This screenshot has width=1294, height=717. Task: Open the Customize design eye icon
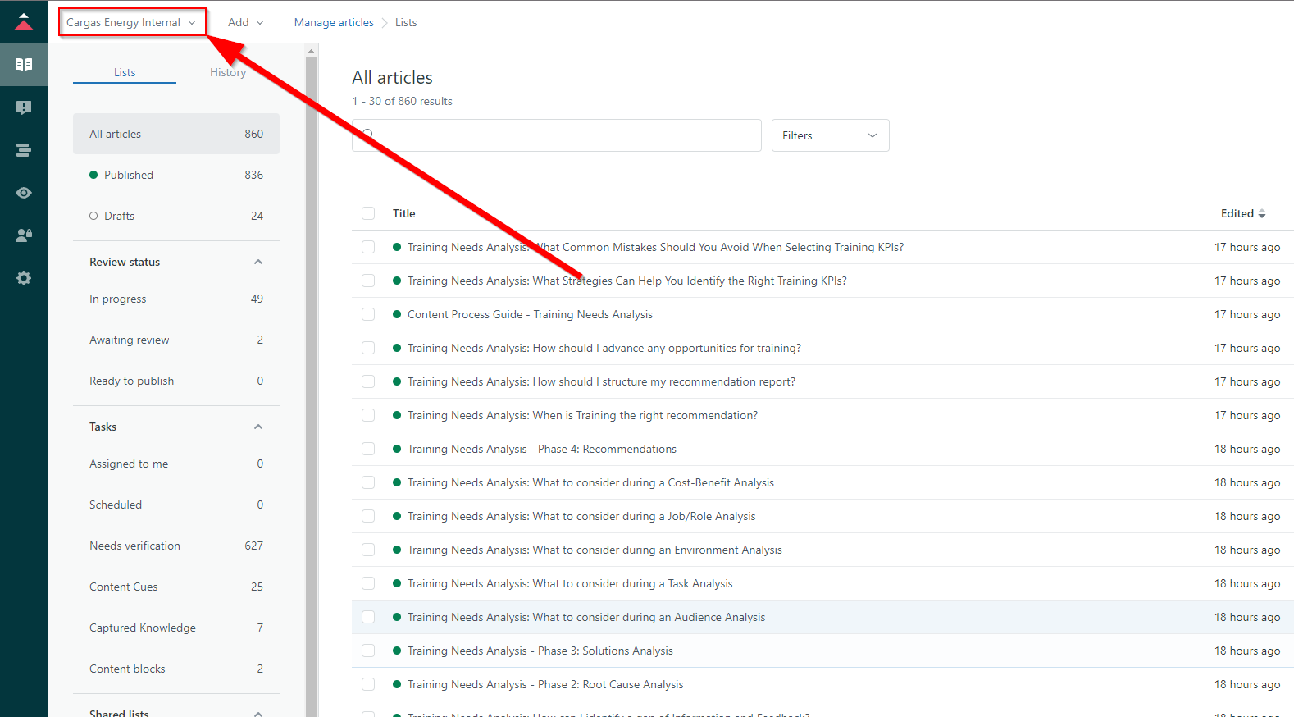24,193
